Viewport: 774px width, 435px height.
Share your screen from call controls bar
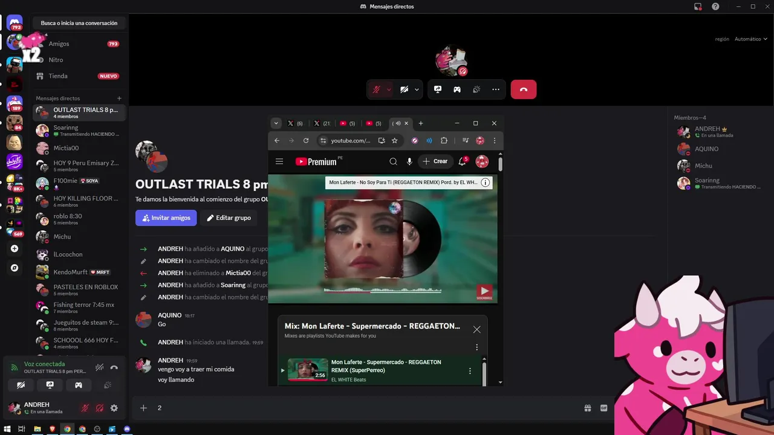[x=438, y=89]
